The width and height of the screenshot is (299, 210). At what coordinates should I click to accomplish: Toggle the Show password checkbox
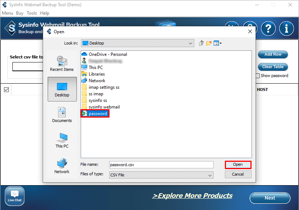click(x=258, y=76)
